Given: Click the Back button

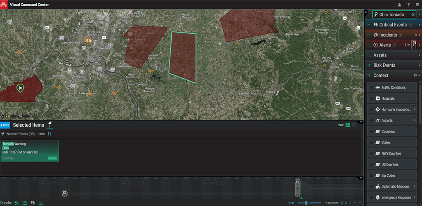Looking at the screenshot, I should pyautogui.click(x=5, y=125).
